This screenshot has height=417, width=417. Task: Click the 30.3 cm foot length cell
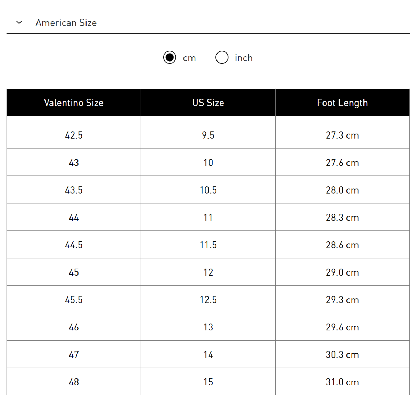coord(342,354)
